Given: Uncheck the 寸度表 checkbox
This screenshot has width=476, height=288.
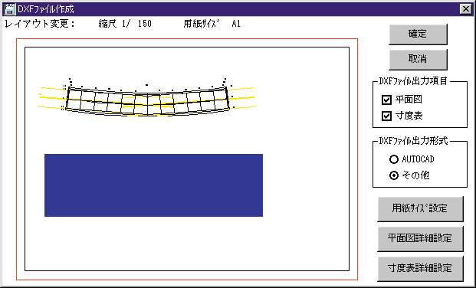Looking at the screenshot, I should pos(386,116).
